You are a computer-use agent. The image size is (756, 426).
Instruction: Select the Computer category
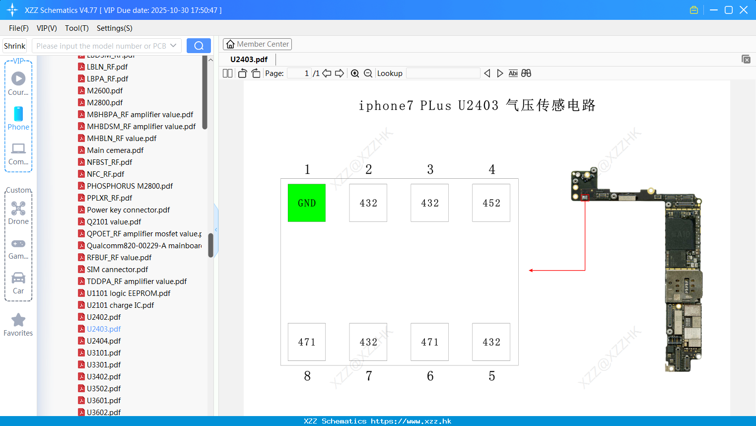[x=18, y=154]
